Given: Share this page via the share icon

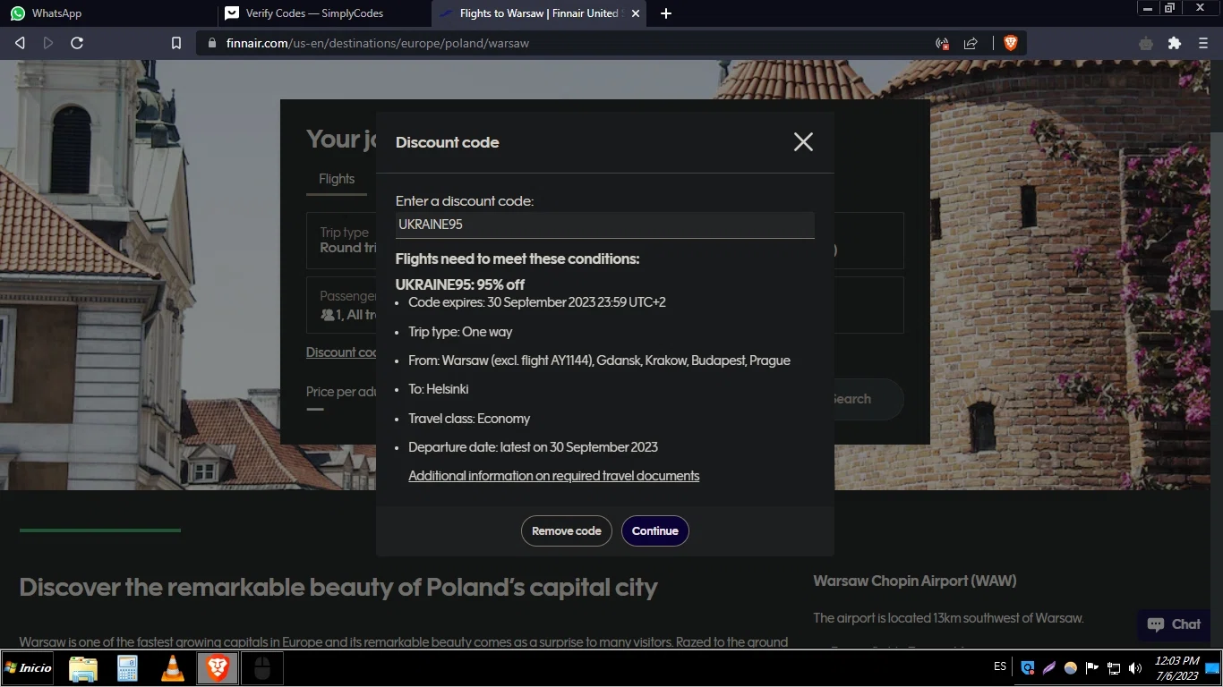Looking at the screenshot, I should [971, 43].
